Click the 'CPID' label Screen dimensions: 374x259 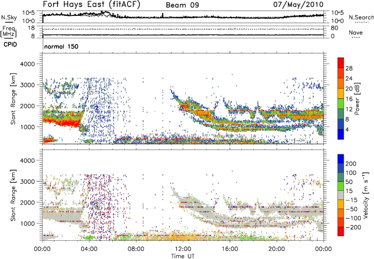click(x=10, y=44)
